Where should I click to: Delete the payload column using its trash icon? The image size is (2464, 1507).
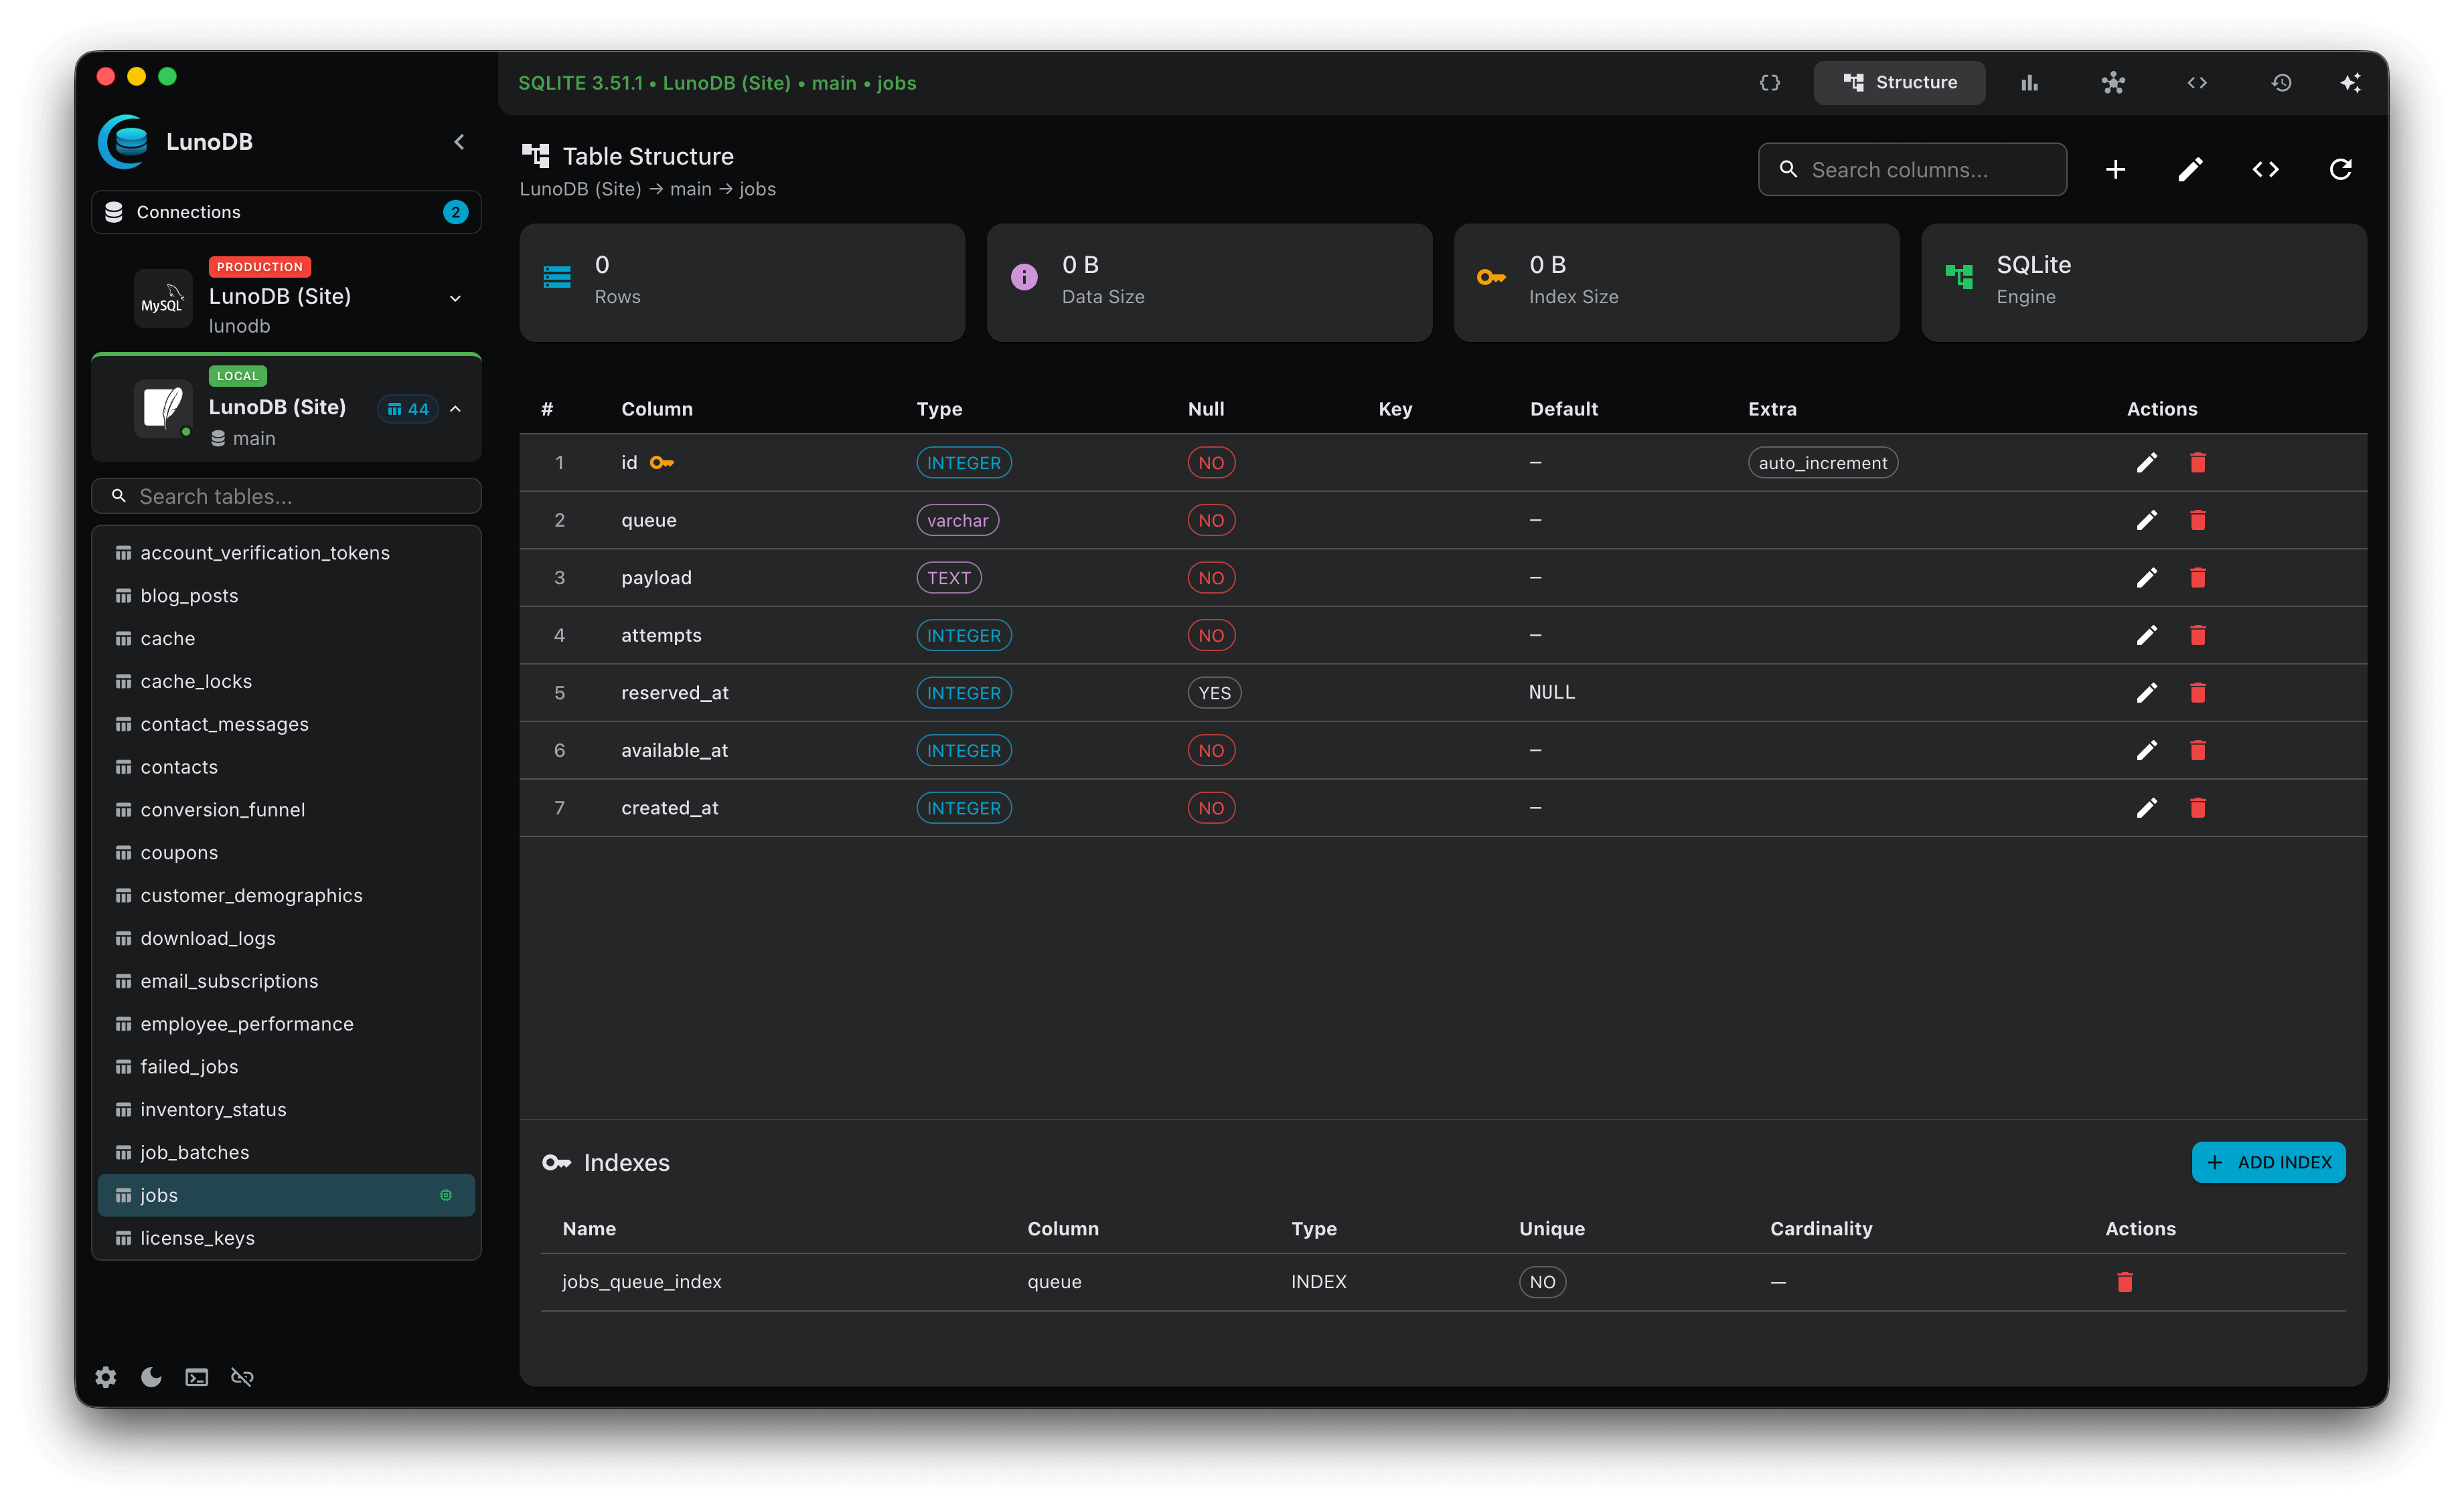(x=2198, y=578)
